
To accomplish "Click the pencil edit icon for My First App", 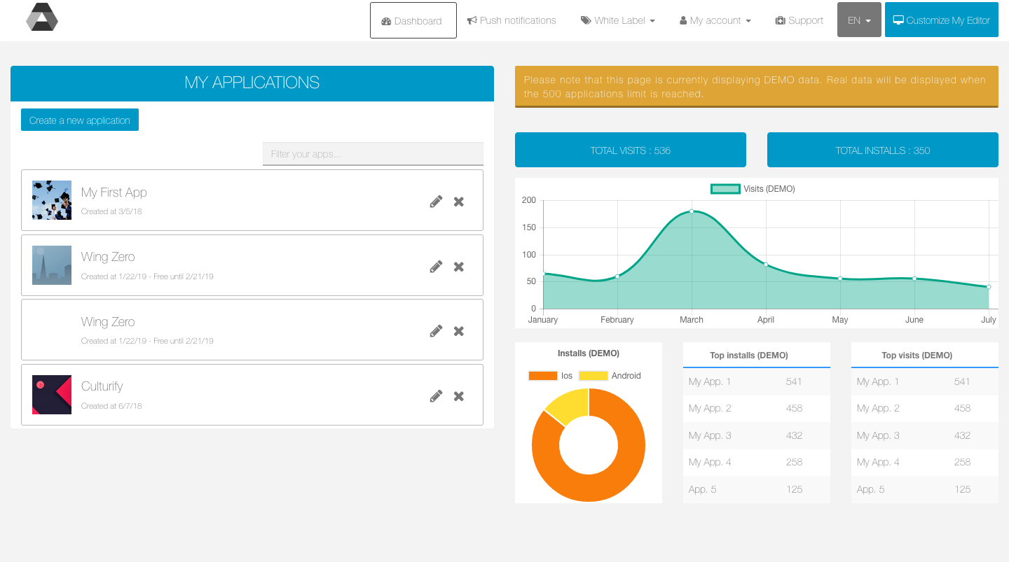I will point(436,202).
